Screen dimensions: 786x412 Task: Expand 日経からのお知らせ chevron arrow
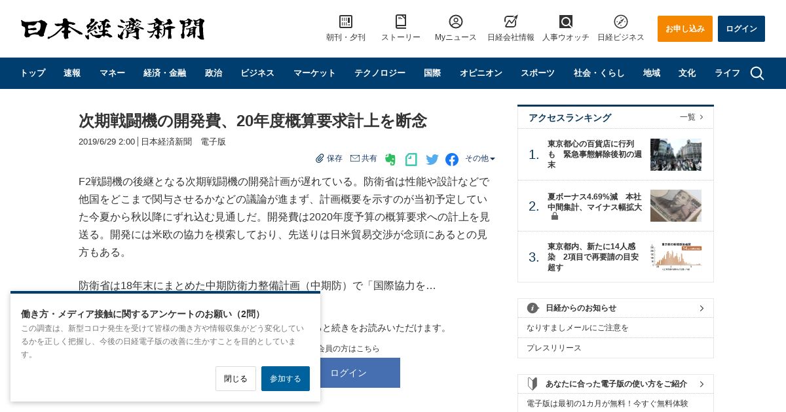click(702, 308)
